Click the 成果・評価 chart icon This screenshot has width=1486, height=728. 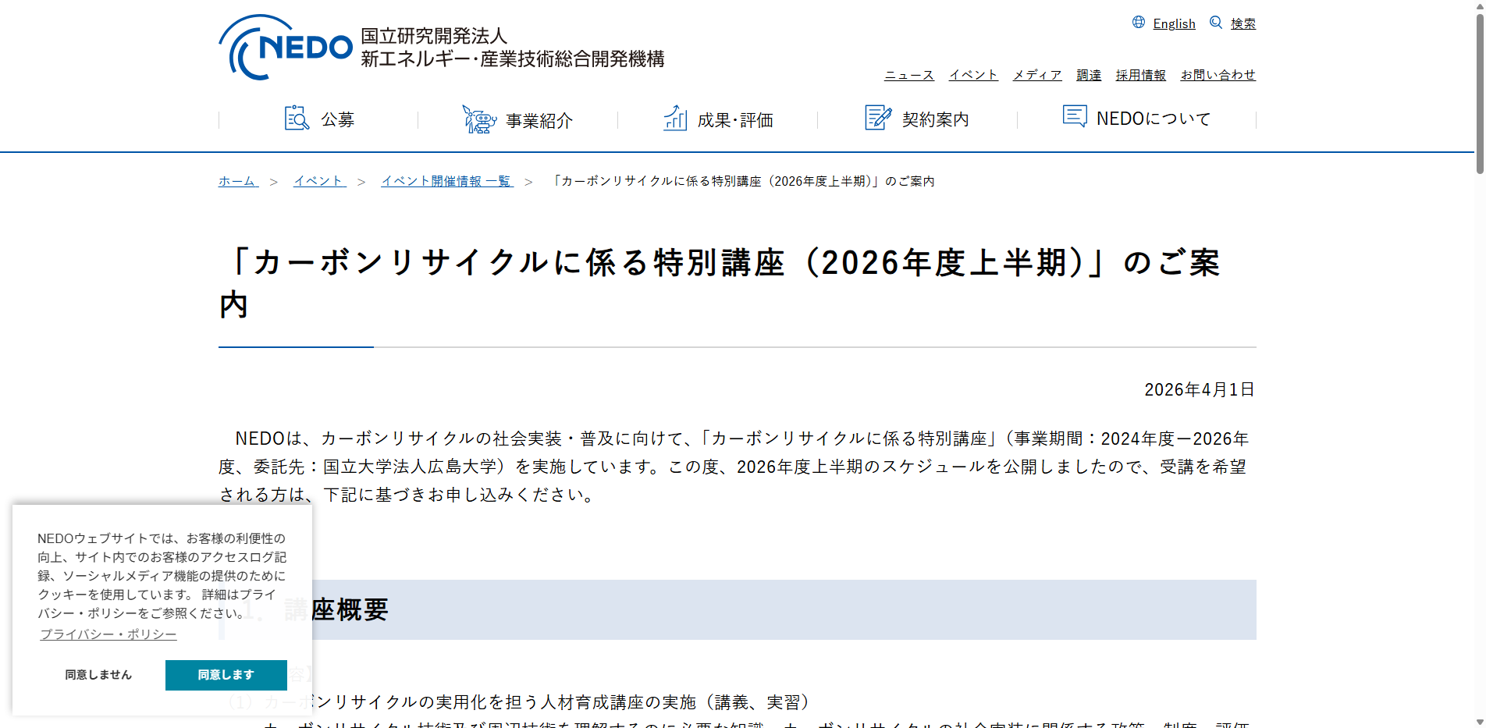pyautogui.click(x=674, y=119)
